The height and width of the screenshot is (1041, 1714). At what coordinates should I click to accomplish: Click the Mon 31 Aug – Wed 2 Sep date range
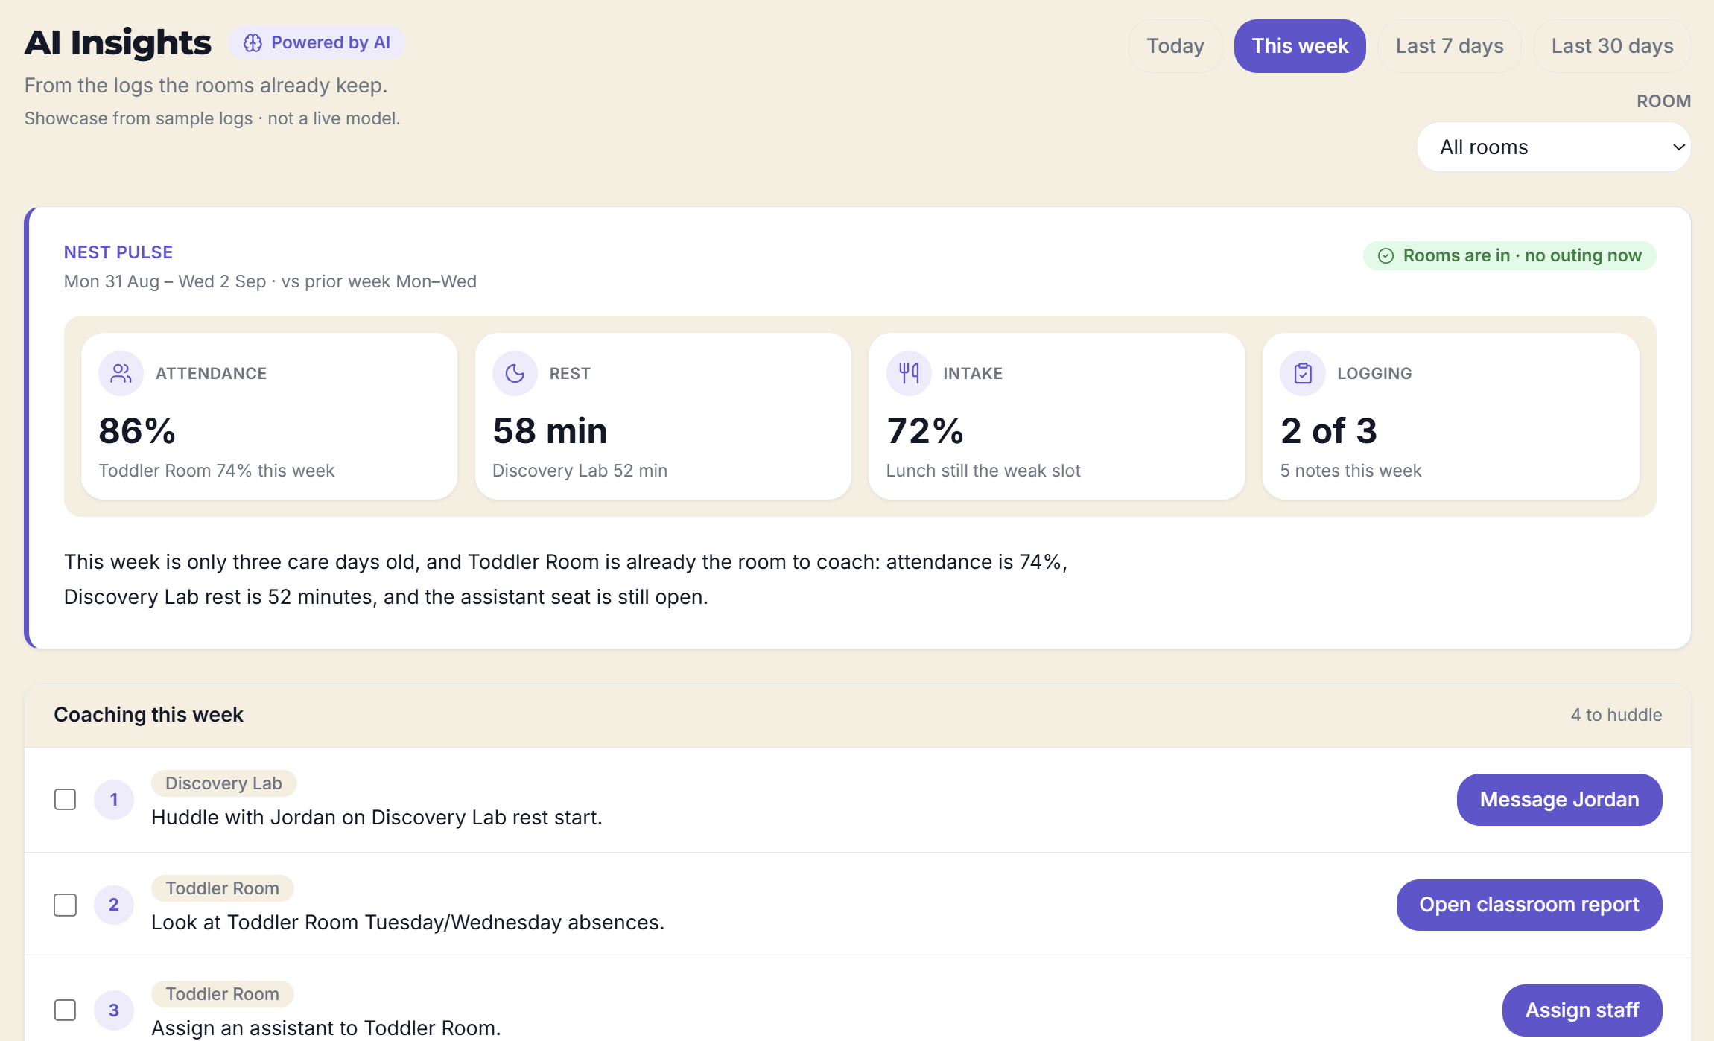click(x=165, y=281)
